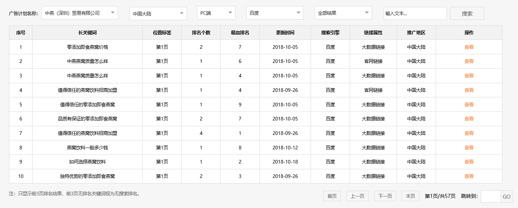This screenshot has width=518, height=208.
Task: Click 查看 for row 3 中燕燕窝质量怎么样
Action: [469, 76]
